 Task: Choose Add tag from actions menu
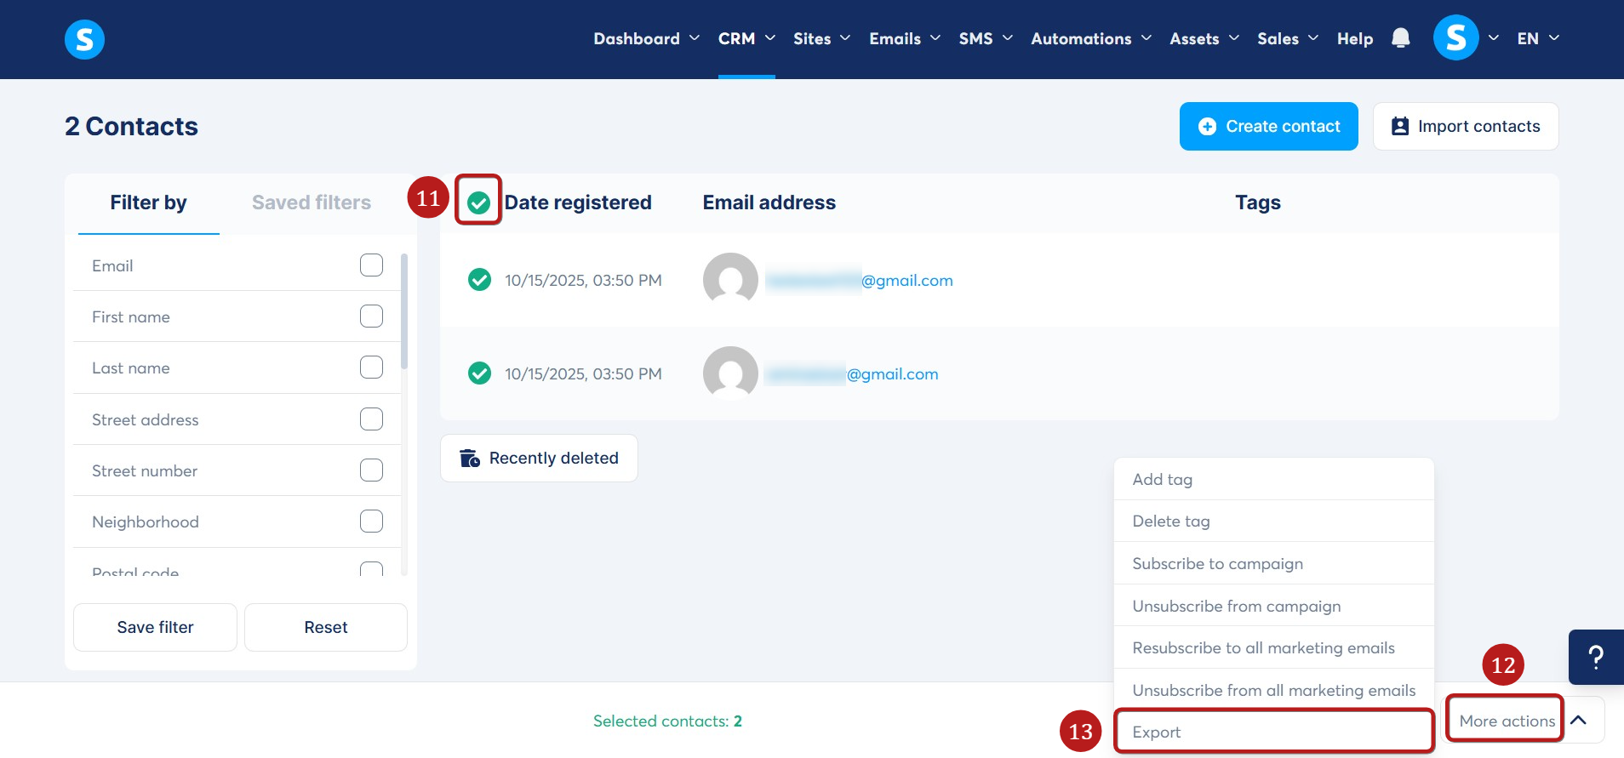[x=1273, y=479]
